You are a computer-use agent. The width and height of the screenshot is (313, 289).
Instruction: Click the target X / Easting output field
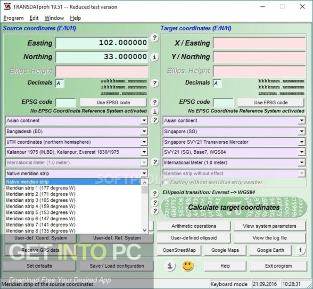coord(259,43)
